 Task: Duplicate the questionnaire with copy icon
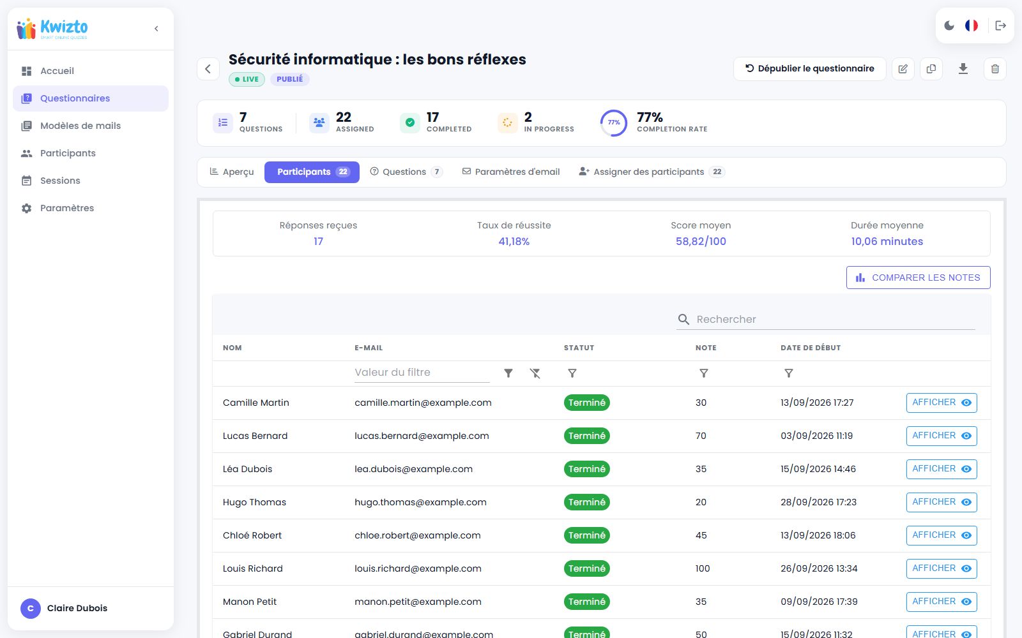931,69
